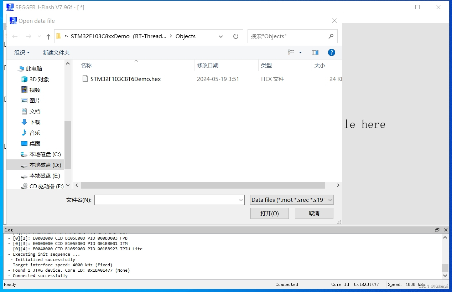Click Ready status bar text
Viewport: 452px width, 292px height.
[x=10, y=285]
